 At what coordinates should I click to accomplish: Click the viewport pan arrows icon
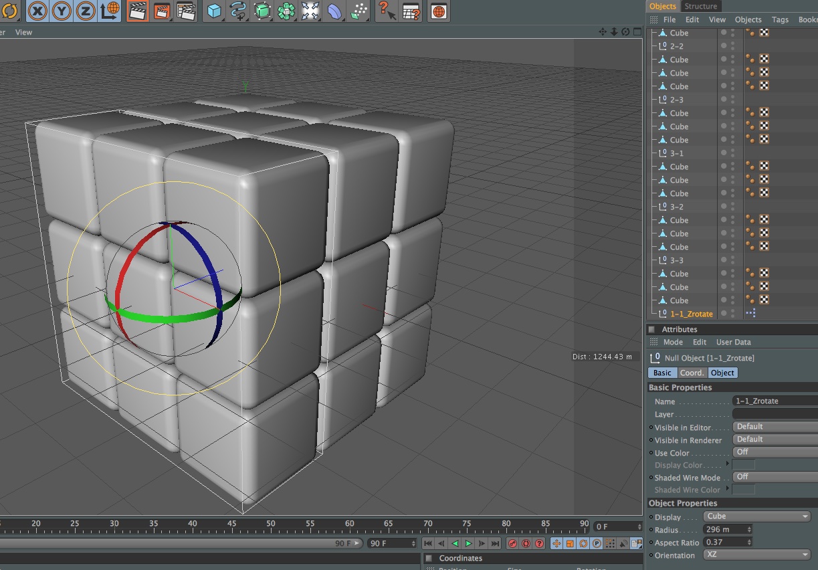click(x=602, y=31)
